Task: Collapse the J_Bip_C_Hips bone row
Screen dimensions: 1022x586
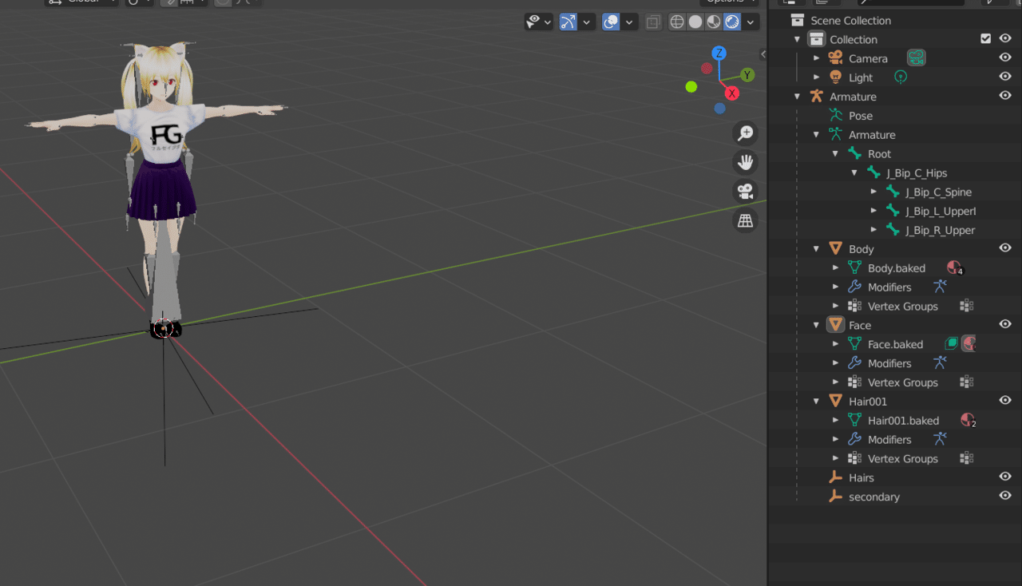Action: tap(854, 172)
